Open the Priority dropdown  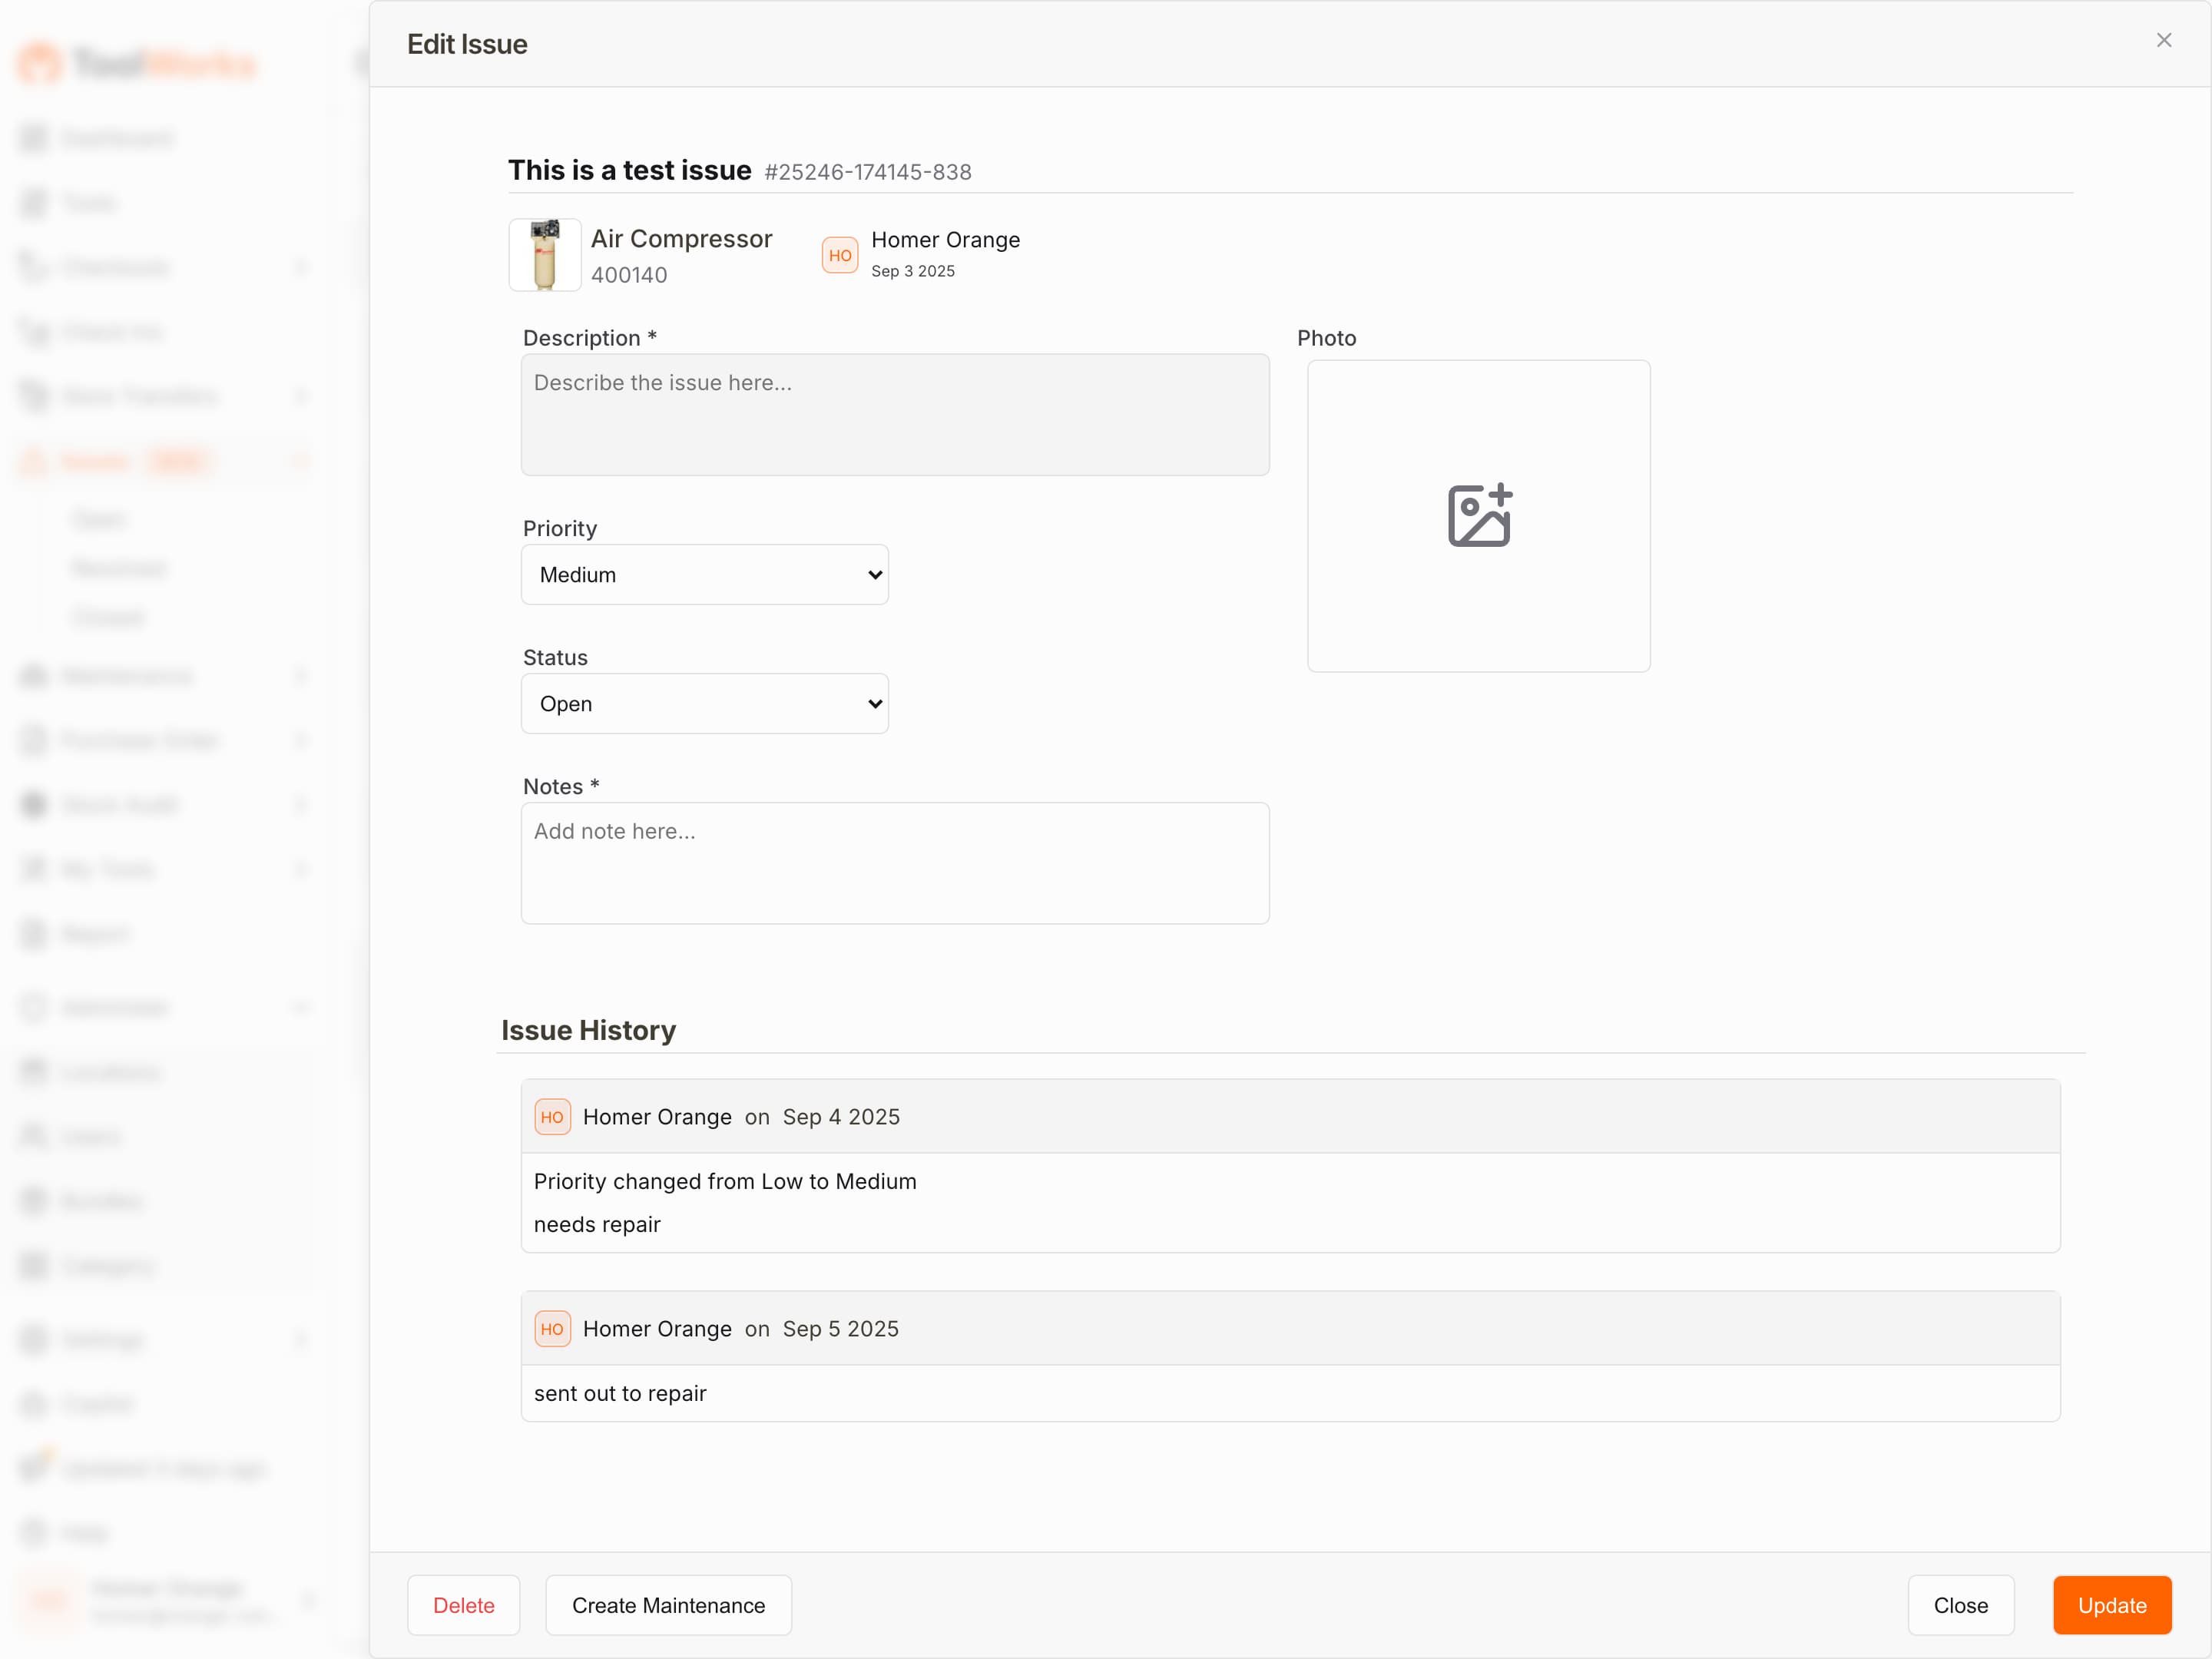[x=704, y=575]
